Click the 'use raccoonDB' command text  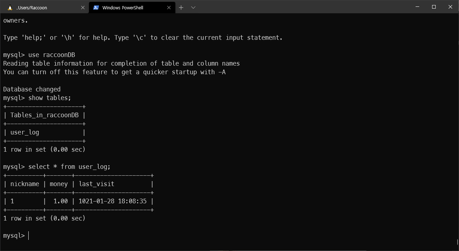(52, 55)
